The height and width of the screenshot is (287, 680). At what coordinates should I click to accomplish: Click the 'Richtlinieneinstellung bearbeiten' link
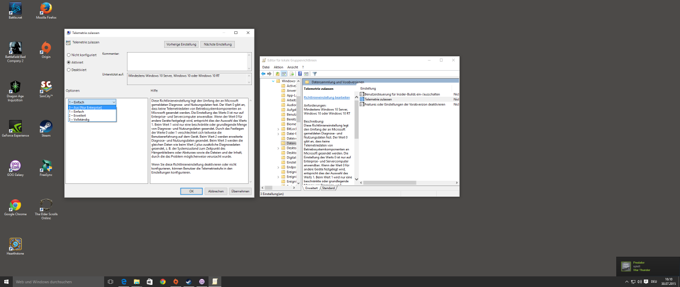pyautogui.click(x=327, y=98)
